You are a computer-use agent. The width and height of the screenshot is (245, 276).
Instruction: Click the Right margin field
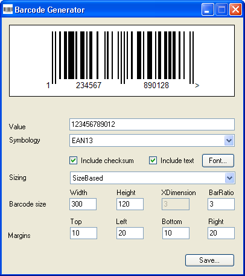221,233
